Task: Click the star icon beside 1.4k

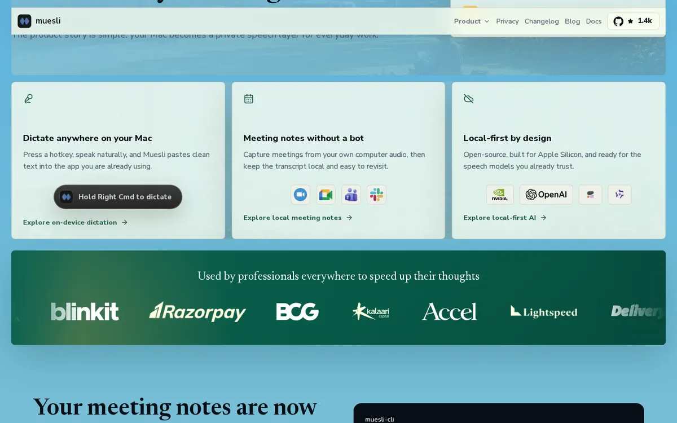Action: tap(630, 21)
